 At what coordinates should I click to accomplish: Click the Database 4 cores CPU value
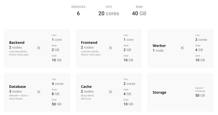click(57, 83)
